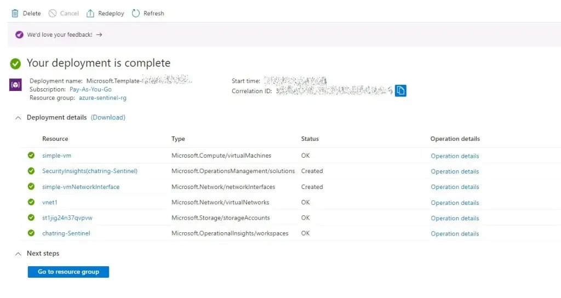This screenshot has width=561, height=298.
Task: Open Operation details for simple-vmNetworkInterface
Action: [455, 187]
